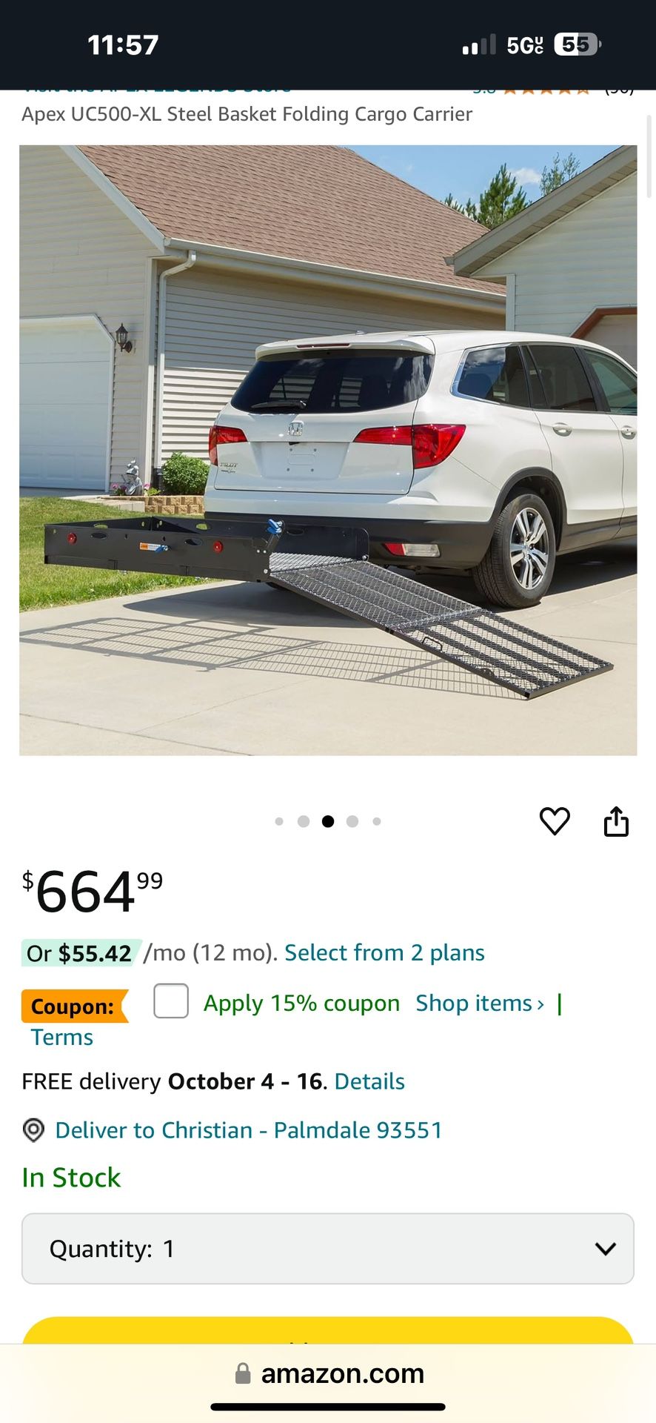Open Select from 2 plans link
Screen dimensions: 656x1423
(x=384, y=952)
